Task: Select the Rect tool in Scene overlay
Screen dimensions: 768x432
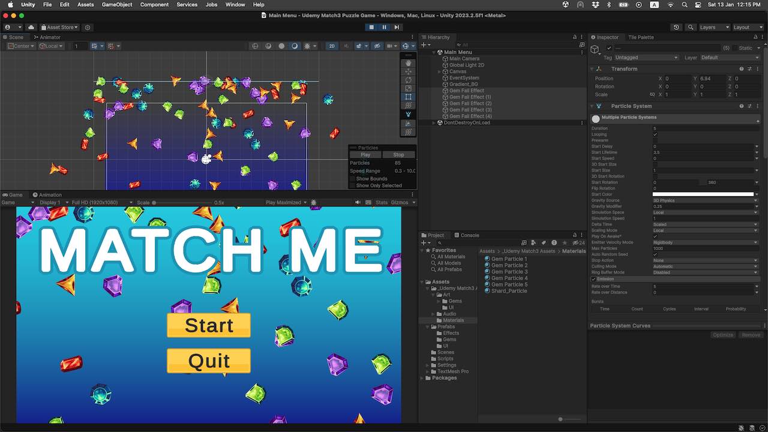Action: click(x=409, y=97)
